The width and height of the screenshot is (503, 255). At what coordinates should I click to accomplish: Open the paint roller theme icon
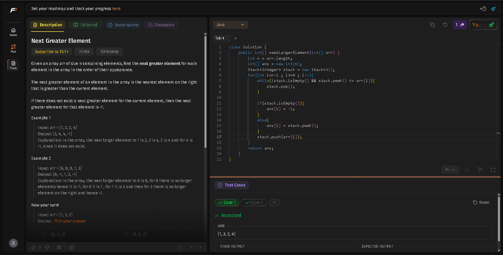pos(481,169)
